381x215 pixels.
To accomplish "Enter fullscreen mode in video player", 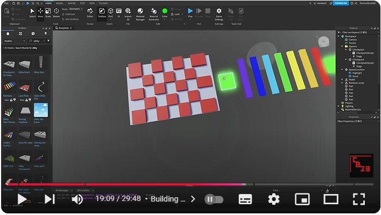I will (x=359, y=199).
